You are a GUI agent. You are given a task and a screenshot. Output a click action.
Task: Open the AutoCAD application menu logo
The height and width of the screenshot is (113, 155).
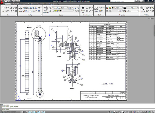pos(2,2)
